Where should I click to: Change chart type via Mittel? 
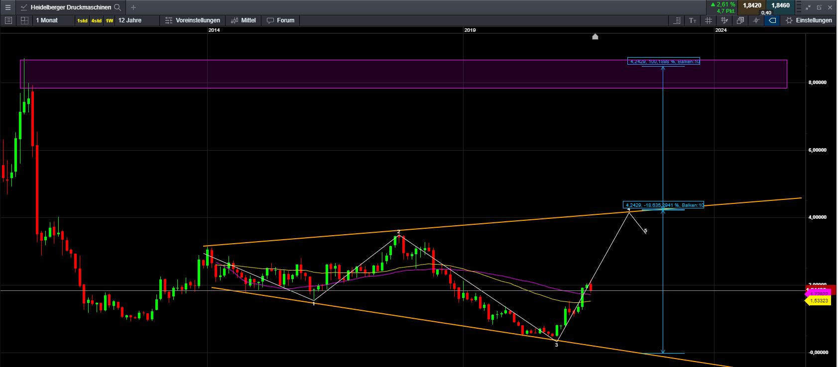coord(243,20)
